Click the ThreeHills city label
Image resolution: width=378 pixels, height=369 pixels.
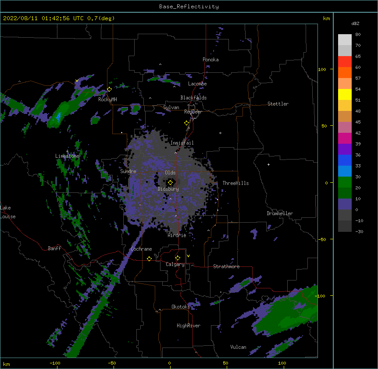click(x=235, y=183)
